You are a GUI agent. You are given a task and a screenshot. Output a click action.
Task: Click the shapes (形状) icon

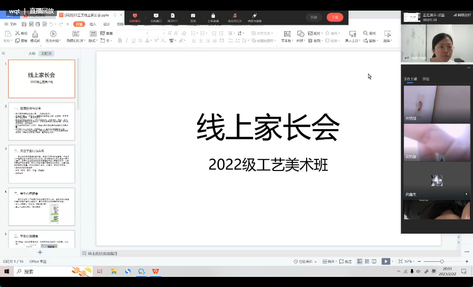click(x=301, y=34)
